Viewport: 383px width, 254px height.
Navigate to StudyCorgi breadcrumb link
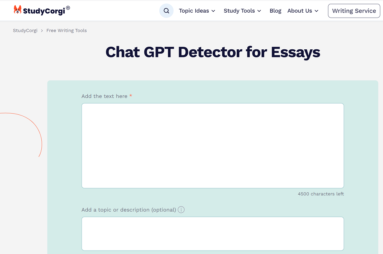(25, 31)
